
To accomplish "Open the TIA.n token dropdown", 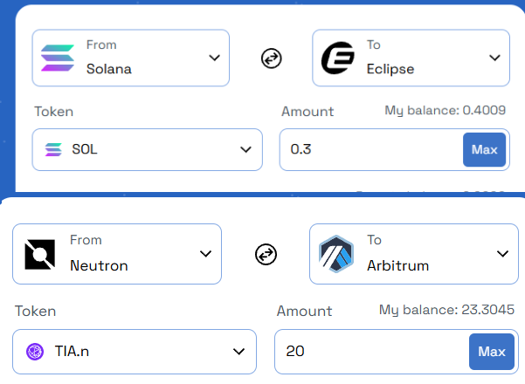I will point(135,352).
